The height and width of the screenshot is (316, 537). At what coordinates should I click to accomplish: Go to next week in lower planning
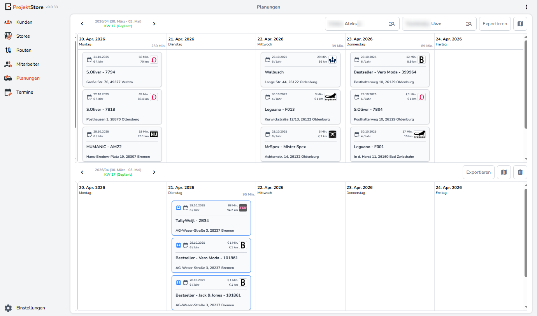[154, 172]
